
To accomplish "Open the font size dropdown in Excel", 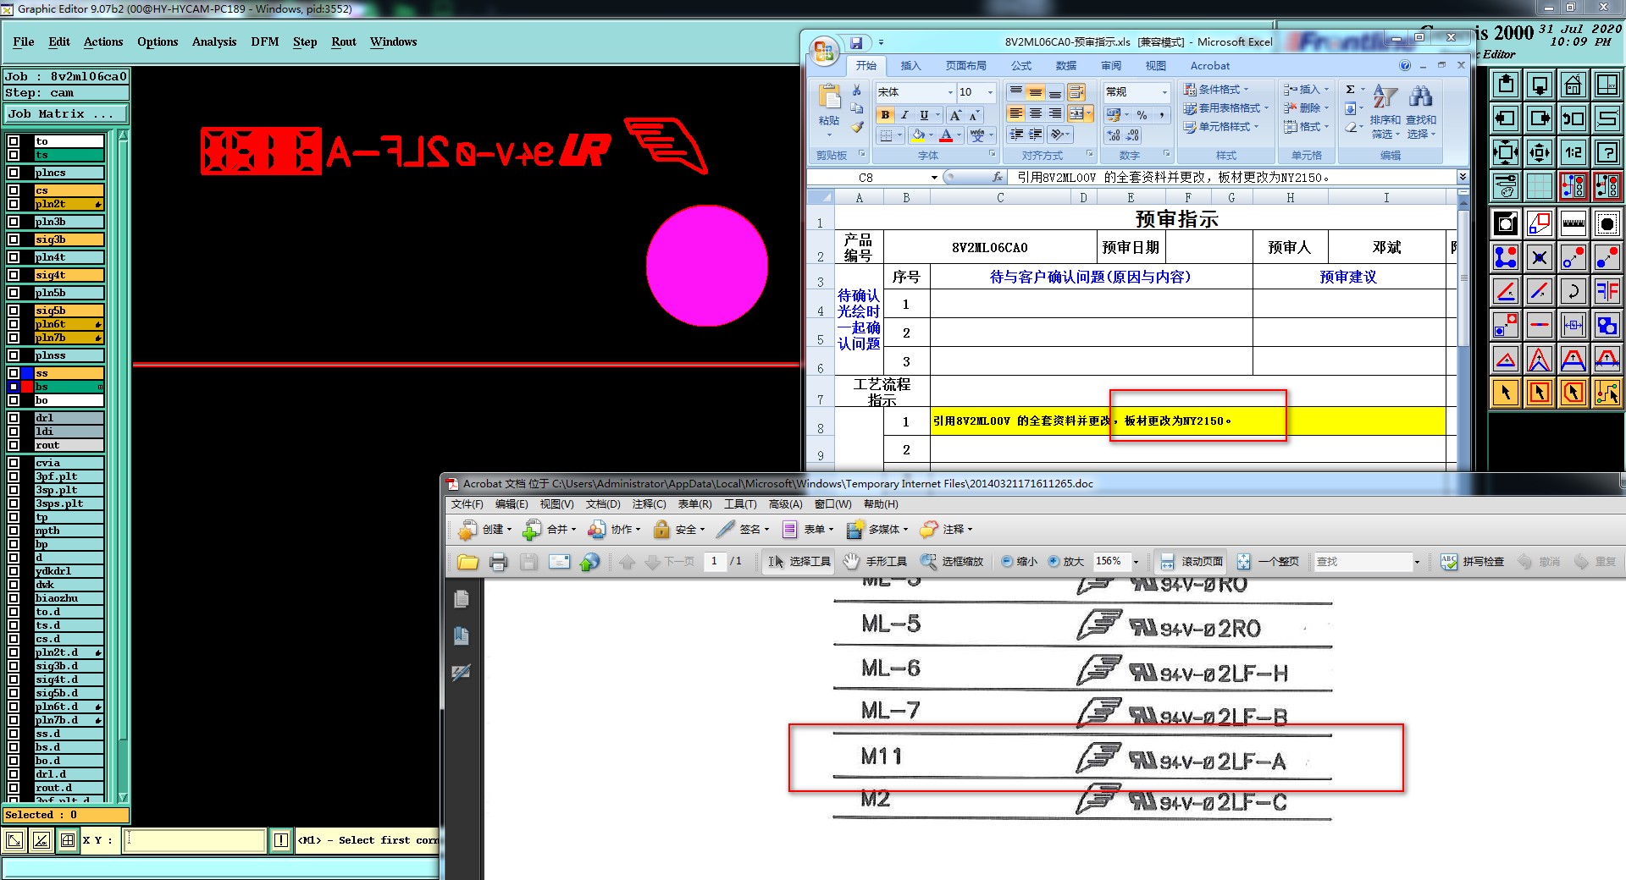I will tap(990, 92).
